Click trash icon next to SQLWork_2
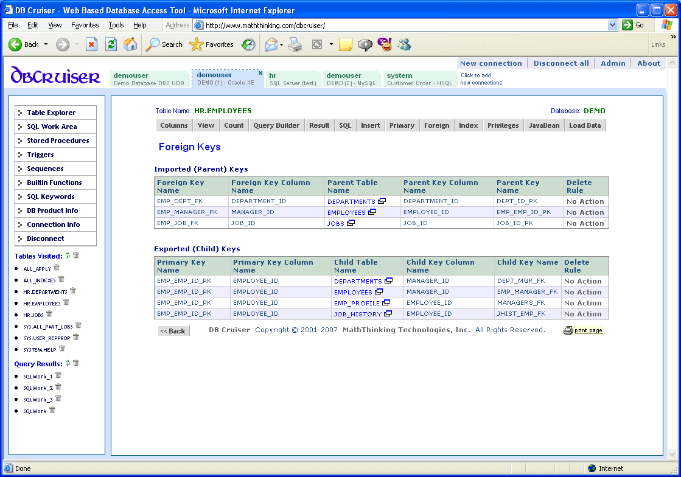The width and height of the screenshot is (681, 477). (x=58, y=387)
